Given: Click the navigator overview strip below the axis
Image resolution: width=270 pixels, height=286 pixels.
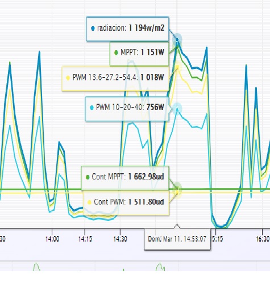Looking at the screenshot, I should tap(135, 266).
